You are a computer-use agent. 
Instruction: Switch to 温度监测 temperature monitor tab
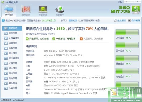coord(26,11)
